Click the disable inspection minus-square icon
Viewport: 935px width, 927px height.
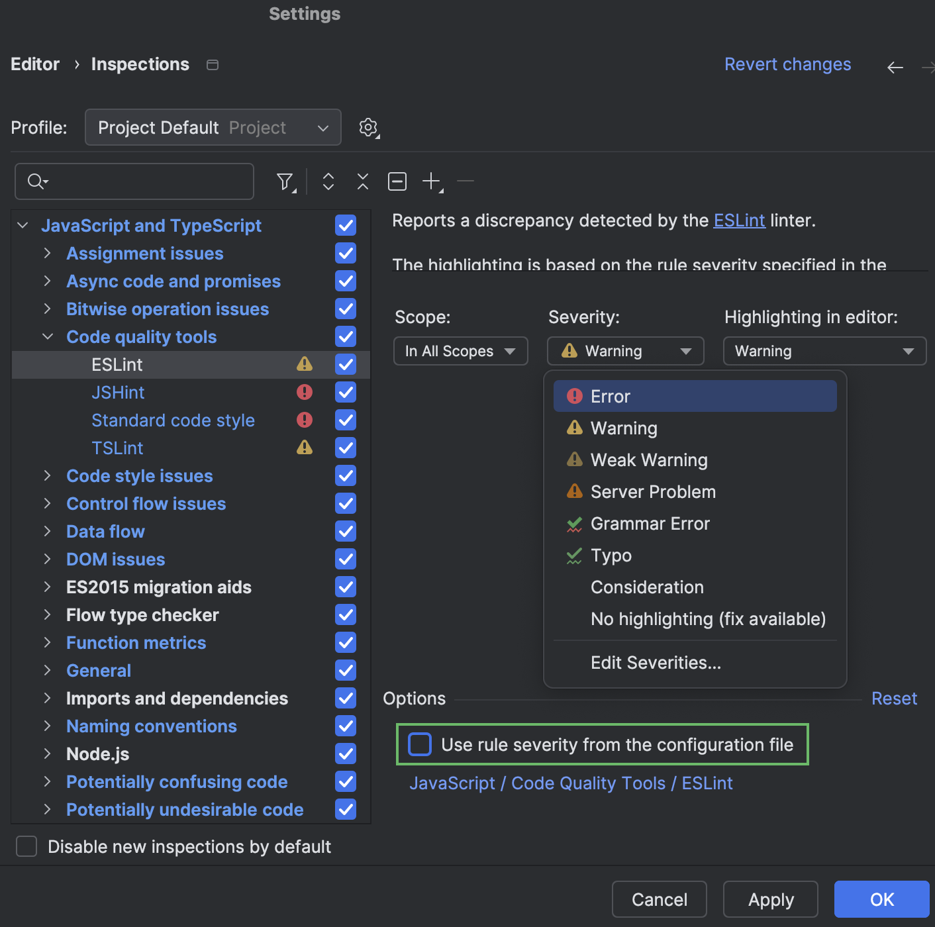397,181
